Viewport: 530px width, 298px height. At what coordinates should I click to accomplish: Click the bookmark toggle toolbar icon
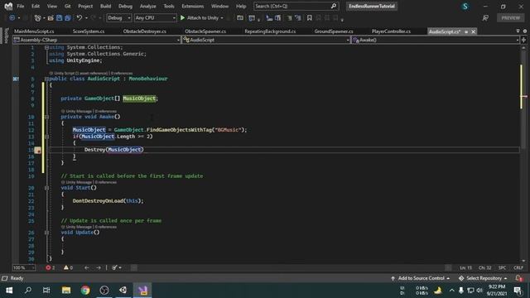click(x=309, y=18)
